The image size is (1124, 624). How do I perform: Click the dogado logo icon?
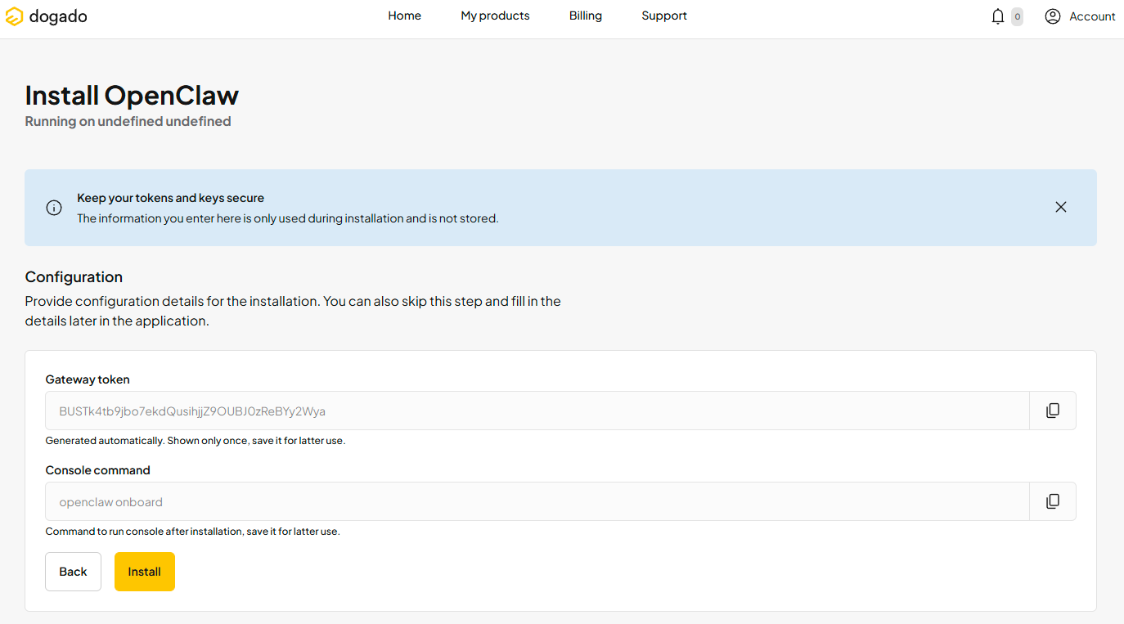pyautogui.click(x=14, y=16)
